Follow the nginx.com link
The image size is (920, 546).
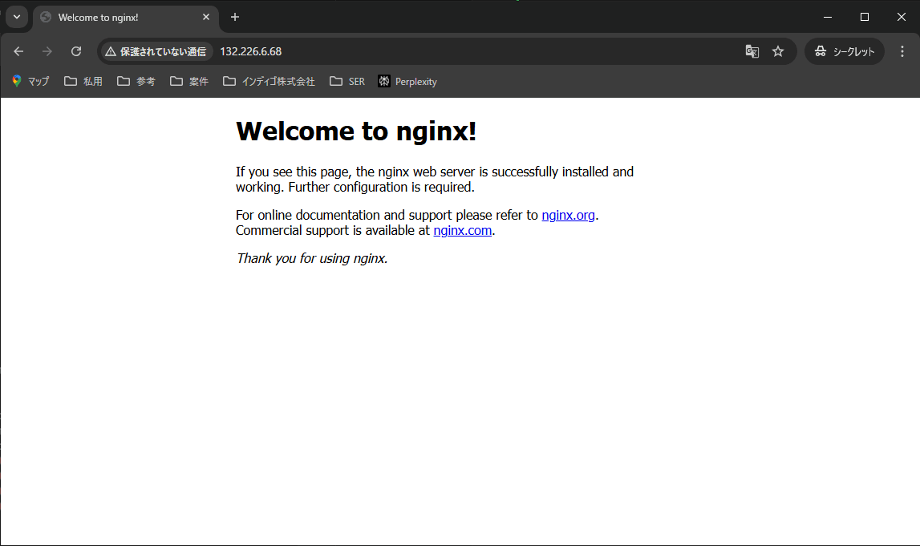(462, 230)
